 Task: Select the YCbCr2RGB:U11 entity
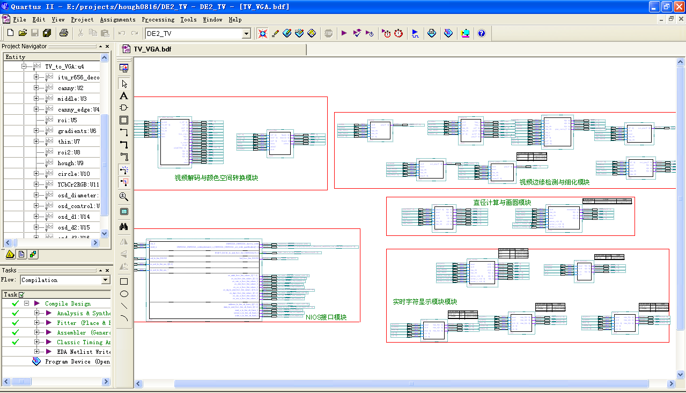[78, 184]
